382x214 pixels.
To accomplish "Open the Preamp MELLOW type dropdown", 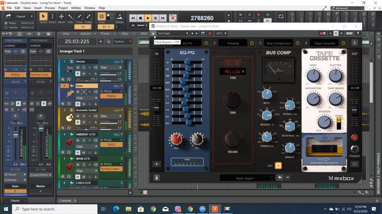I will coord(233,71).
